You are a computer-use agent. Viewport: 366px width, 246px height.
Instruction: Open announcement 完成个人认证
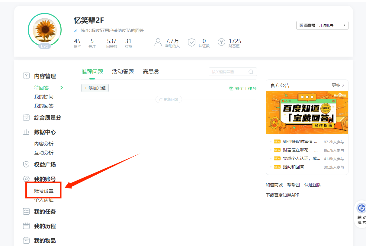pyautogui.click(x=301, y=158)
